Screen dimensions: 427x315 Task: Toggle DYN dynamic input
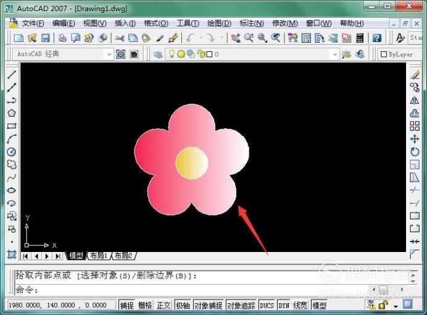tap(284, 305)
